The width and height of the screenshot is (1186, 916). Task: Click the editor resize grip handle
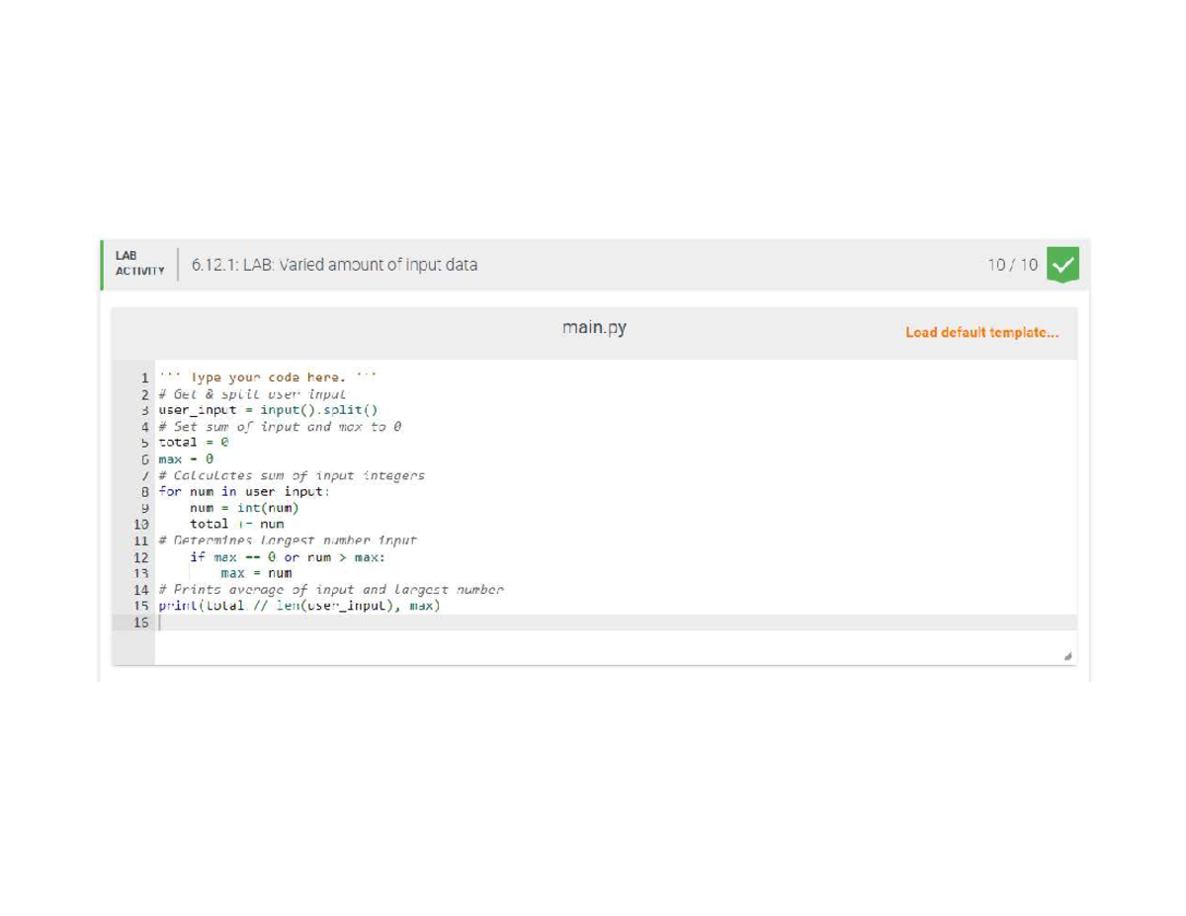pyautogui.click(x=1066, y=654)
